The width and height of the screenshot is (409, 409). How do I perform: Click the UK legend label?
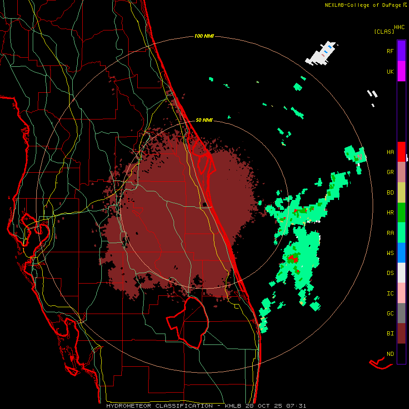click(x=390, y=71)
